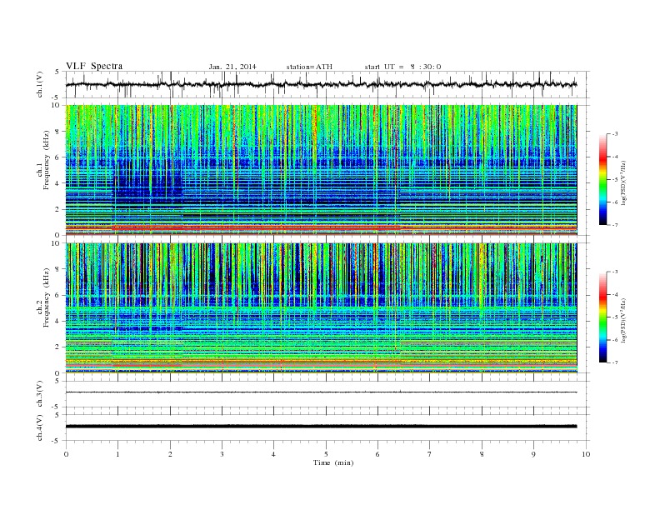Pick the ch.1 PSD color scale bar
The image size is (660, 510).
602,179
